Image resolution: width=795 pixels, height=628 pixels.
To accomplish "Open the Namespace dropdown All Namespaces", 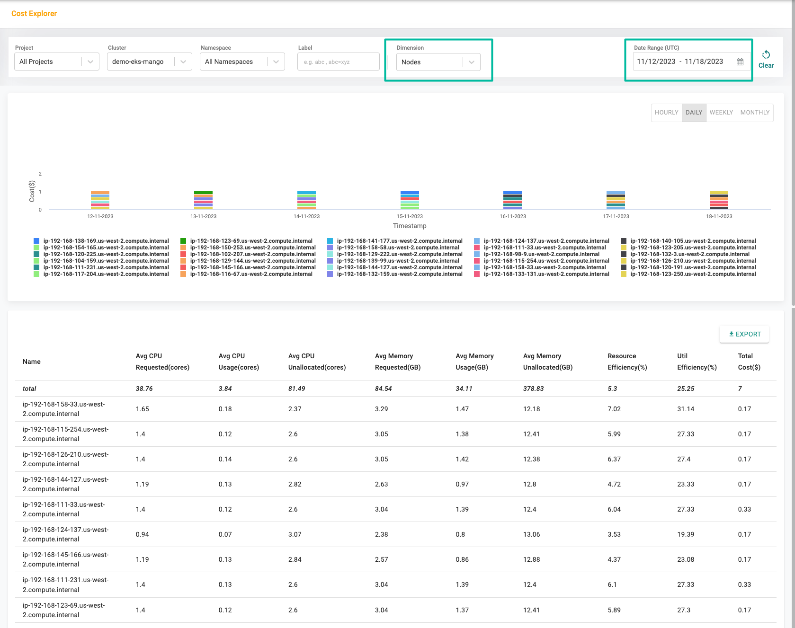I will 242,62.
